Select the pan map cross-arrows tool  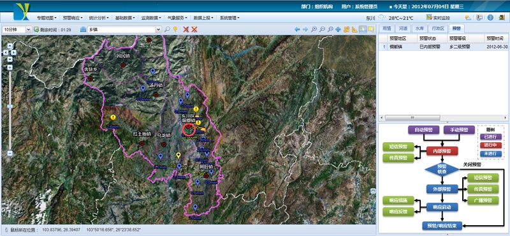[x=338, y=29]
